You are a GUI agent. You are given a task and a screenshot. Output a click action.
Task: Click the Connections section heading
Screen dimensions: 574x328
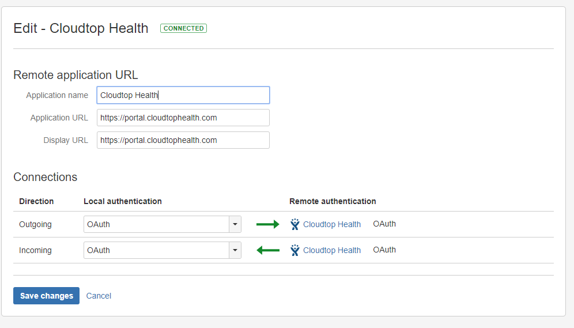pyautogui.click(x=46, y=177)
